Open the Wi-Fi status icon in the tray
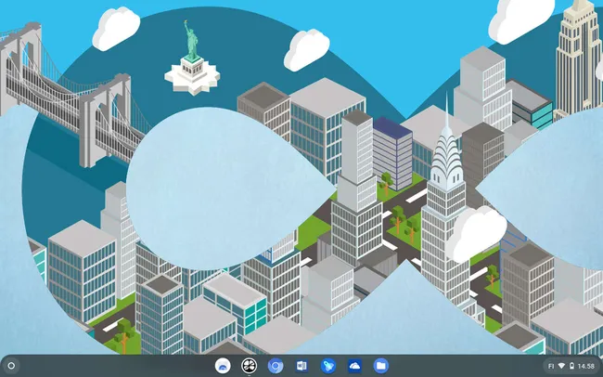Screen dimensions: 603x377 click(x=561, y=366)
